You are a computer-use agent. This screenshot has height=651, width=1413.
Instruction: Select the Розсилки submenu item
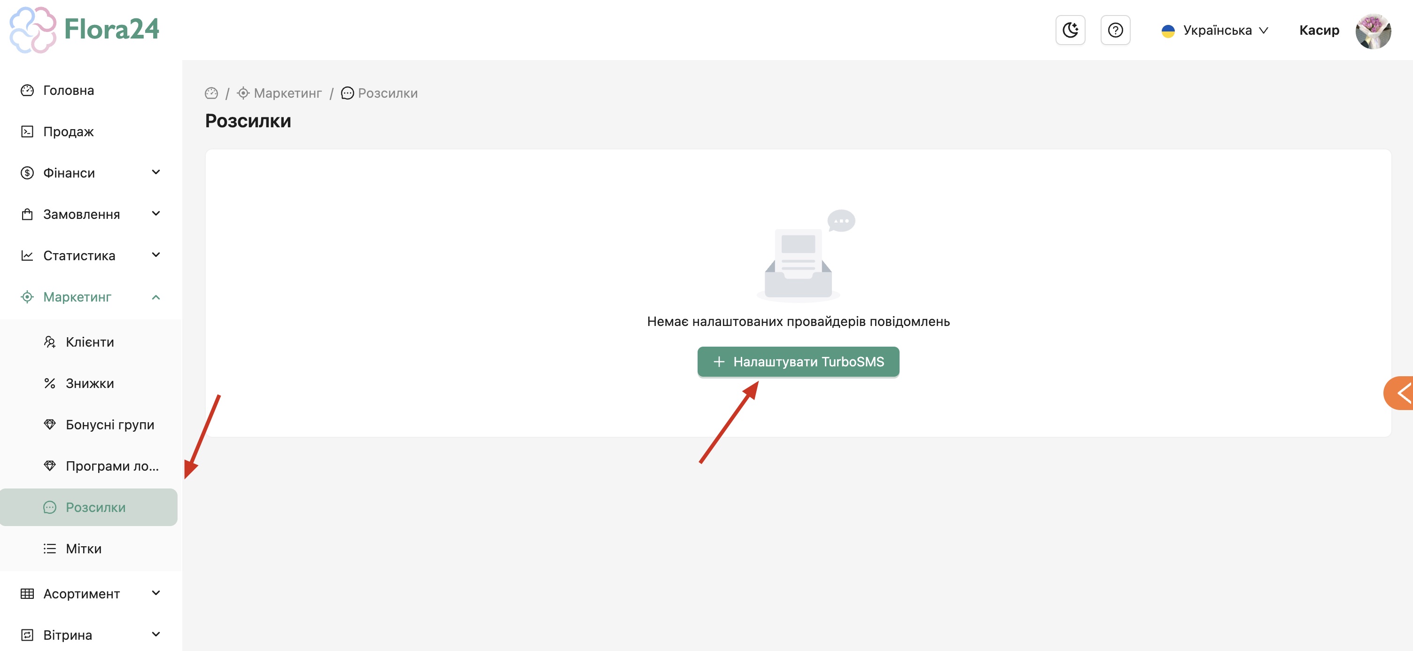[89, 507]
